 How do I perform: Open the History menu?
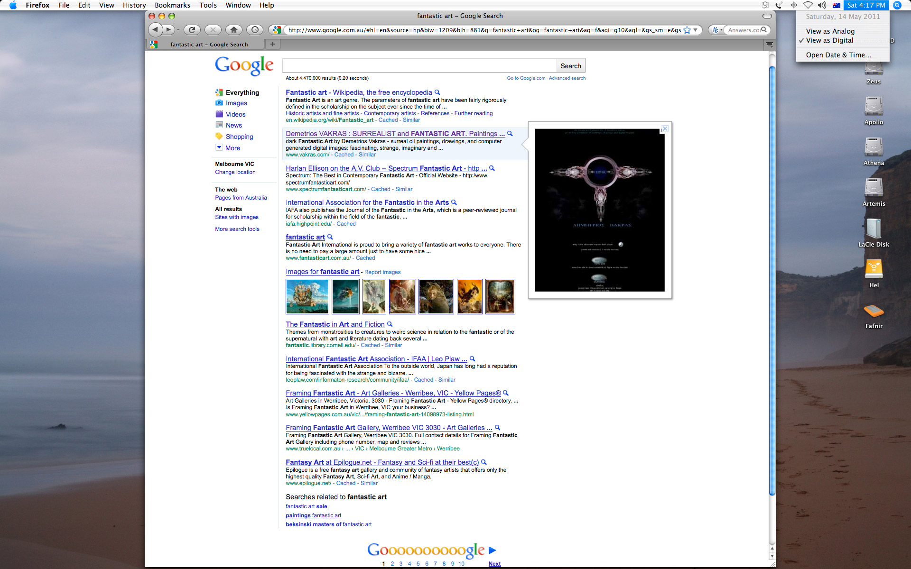tap(134, 5)
